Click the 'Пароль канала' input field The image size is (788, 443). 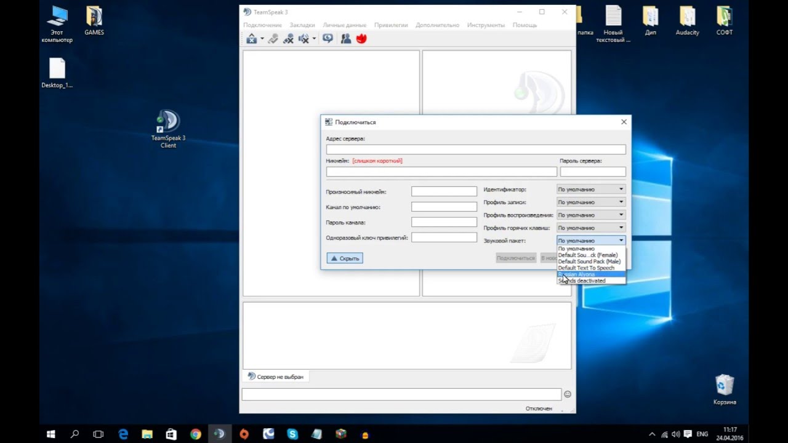tap(444, 222)
